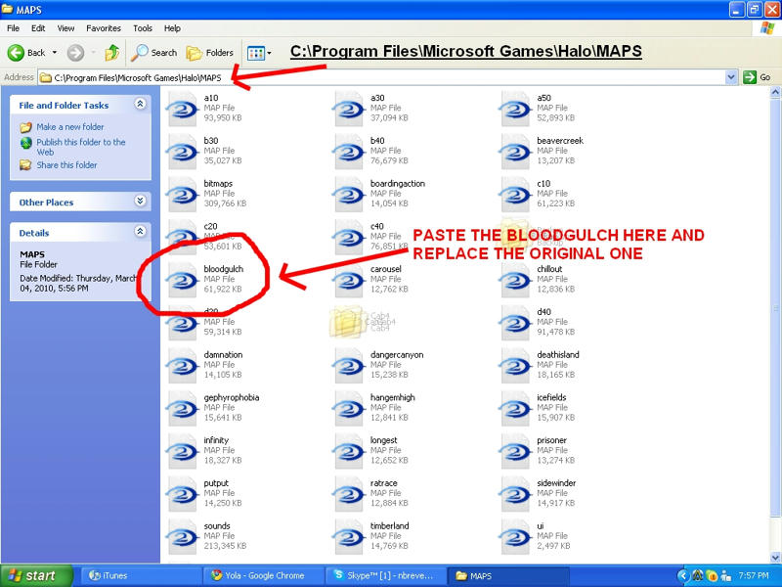
Task: Click the sounds map file icon
Action: pos(183,537)
